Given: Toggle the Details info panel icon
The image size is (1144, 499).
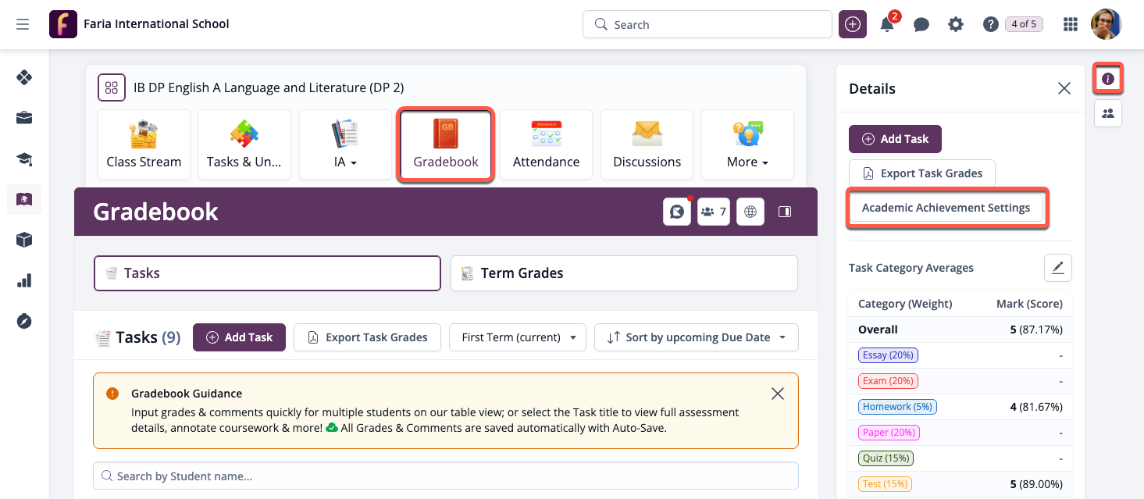Looking at the screenshot, I should click(1107, 79).
